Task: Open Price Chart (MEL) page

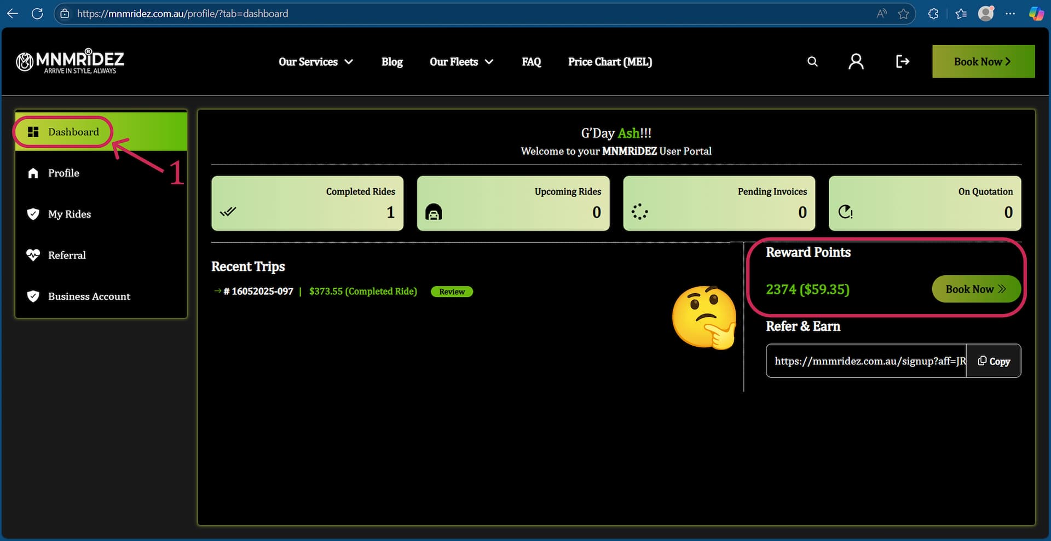Action: [610, 62]
